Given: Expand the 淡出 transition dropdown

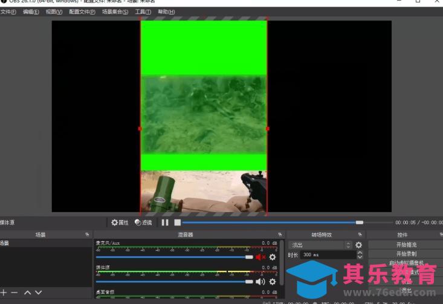Looking at the screenshot, I should (348, 245).
